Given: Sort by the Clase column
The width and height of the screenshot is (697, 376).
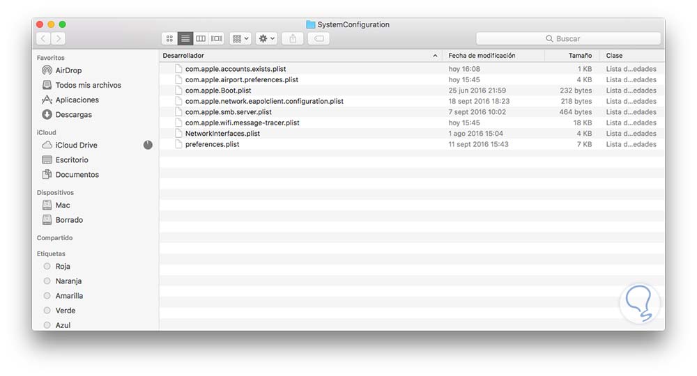Looking at the screenshot, I should (x=614, y=56).
